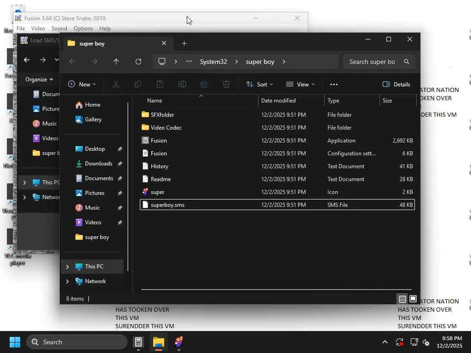The image size is (471, 353).
Task: Click super boy breadcrumb segment
Action: pos(260,62)
